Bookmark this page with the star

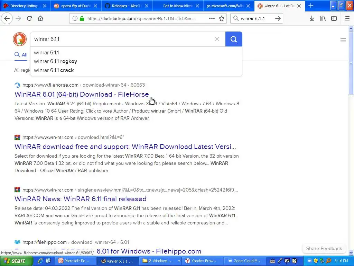tap(222, 18)
